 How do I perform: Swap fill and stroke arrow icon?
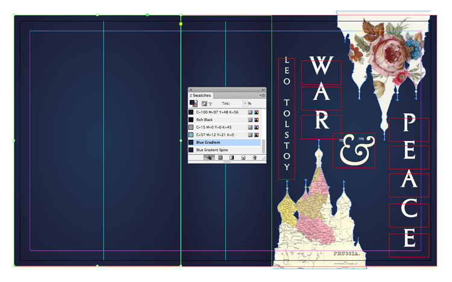pyautogui.click(x=196, y=101)
